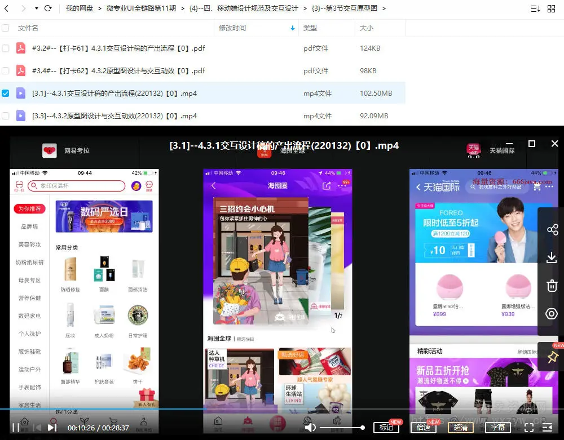Click the share icon in side panel

click(x=552, y=229)
